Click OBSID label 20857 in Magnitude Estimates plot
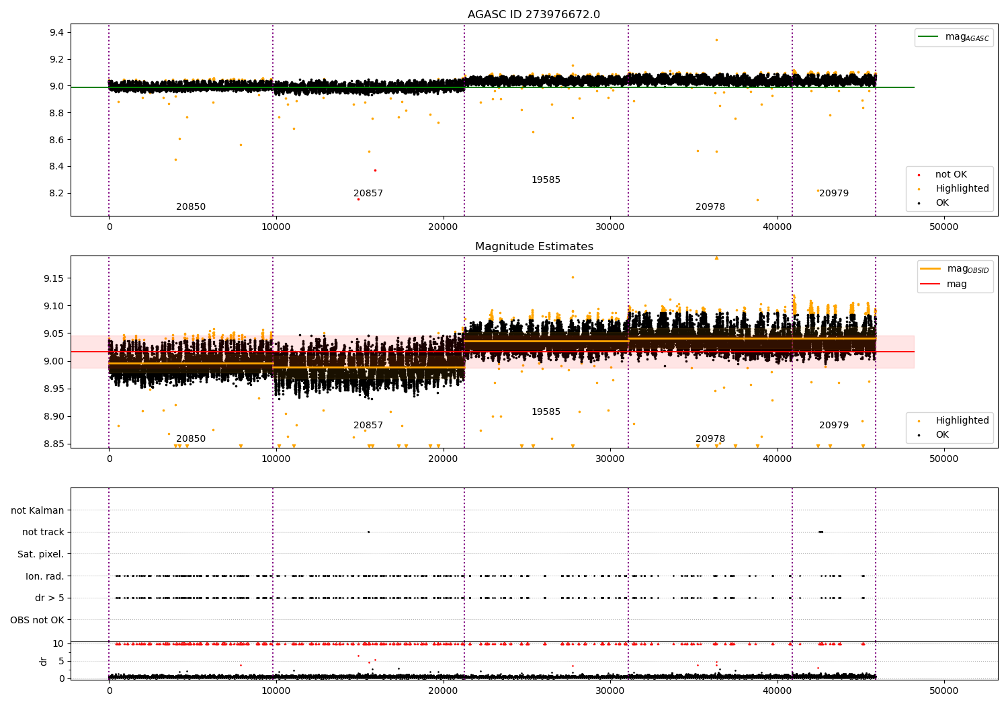Screen dimensions: 1008x706 [368, 426]
